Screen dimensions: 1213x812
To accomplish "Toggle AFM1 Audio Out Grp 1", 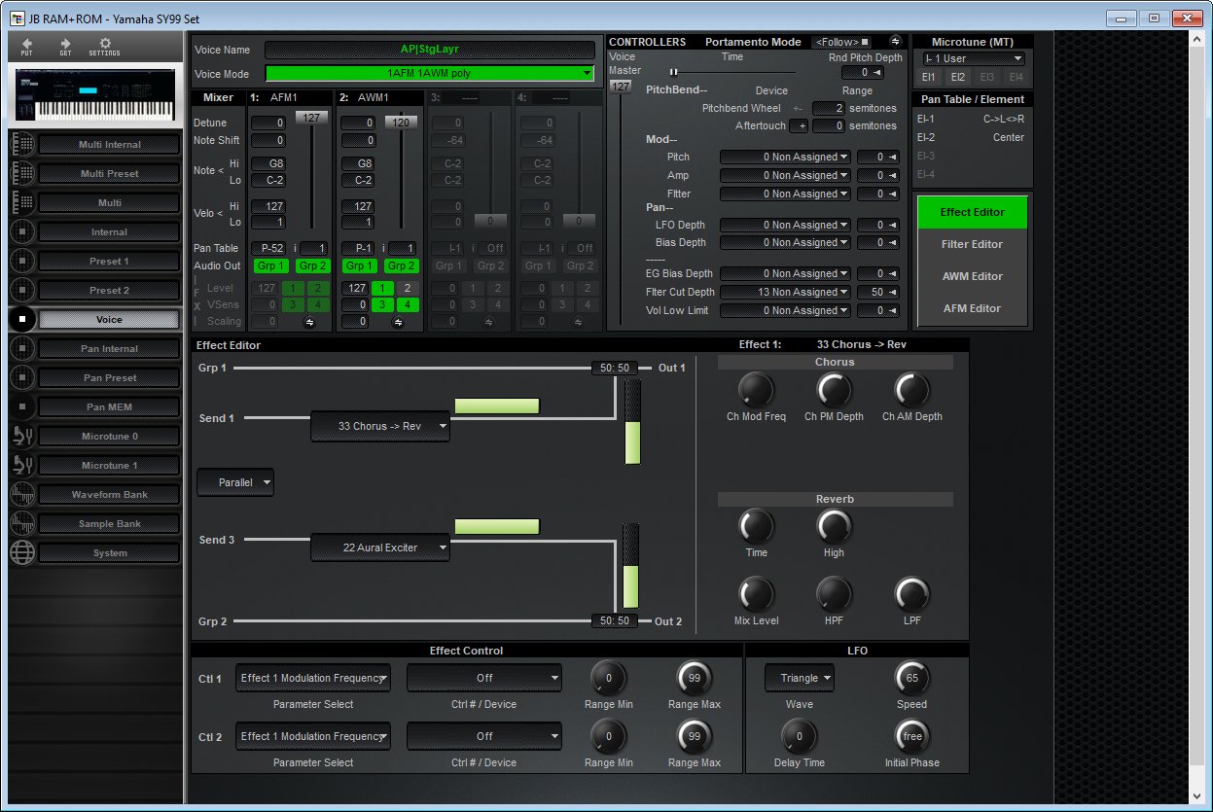I will pos(270,266).
